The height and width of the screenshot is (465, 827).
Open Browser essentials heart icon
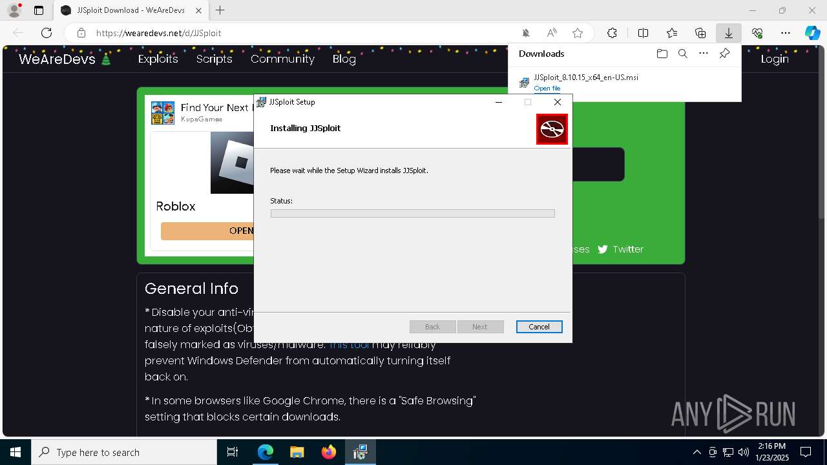point(757,33)
